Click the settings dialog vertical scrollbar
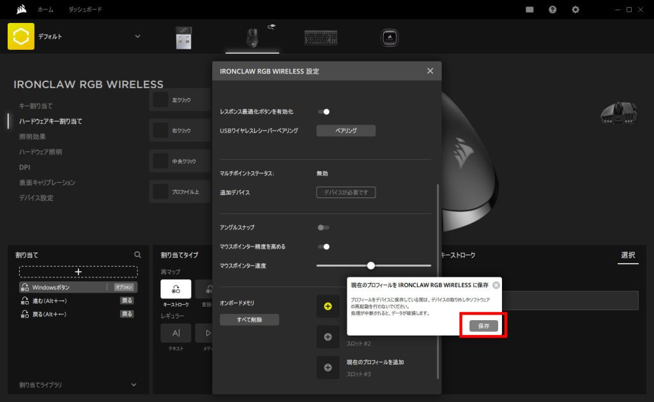This screenshot has width=654, height=402. pos(437,281)
